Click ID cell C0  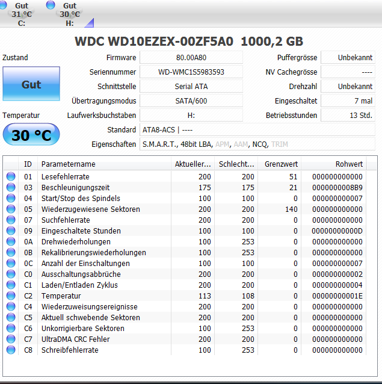[x=28, y=274]
